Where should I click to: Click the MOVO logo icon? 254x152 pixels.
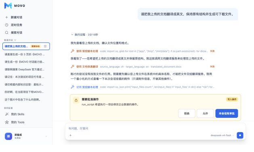coord(8,6)
